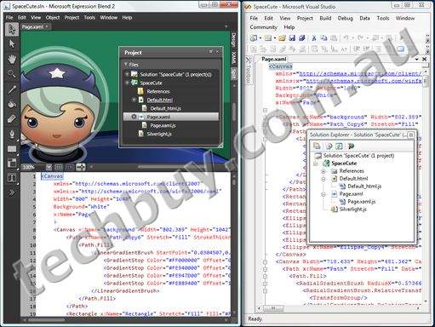Open the 100% zoom dropdown in Blend

[x=49, y=167]
